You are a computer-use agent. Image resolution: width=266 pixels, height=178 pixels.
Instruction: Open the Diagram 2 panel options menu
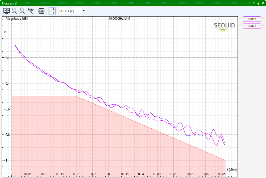(x=254, y=3)
